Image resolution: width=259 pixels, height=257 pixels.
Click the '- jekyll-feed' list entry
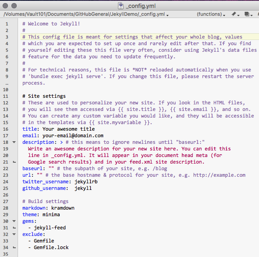47,228
